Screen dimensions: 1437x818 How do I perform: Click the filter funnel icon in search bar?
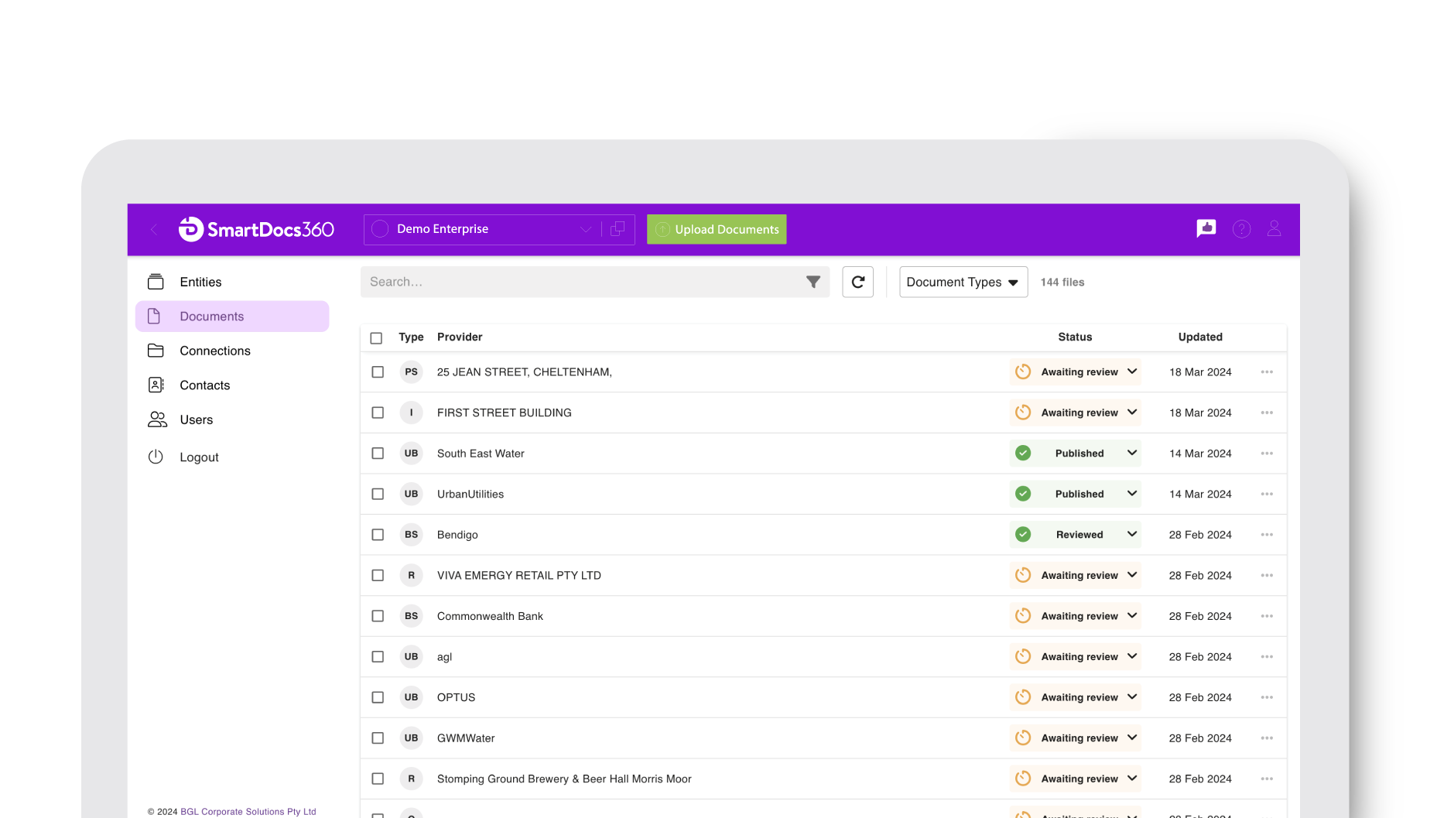click(x=813, y=282)
